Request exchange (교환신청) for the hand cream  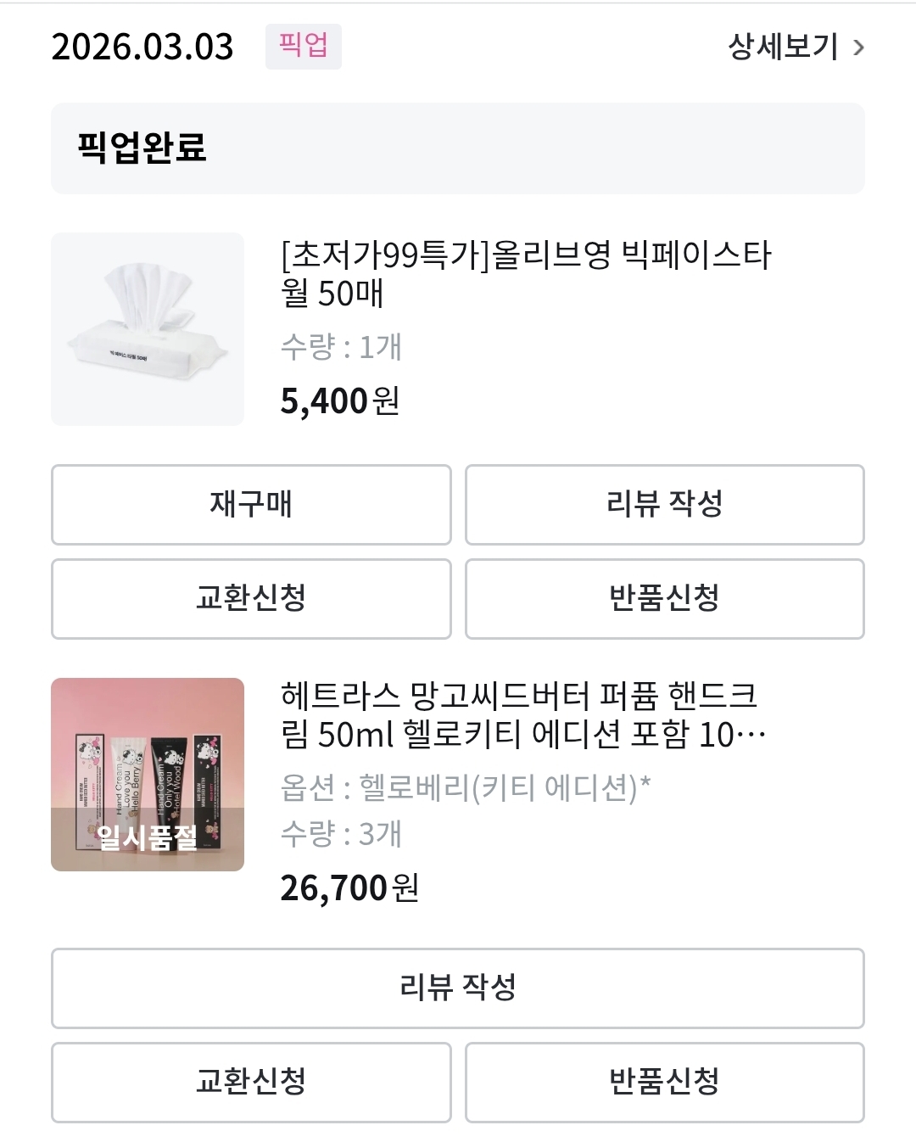[251, 1082]
